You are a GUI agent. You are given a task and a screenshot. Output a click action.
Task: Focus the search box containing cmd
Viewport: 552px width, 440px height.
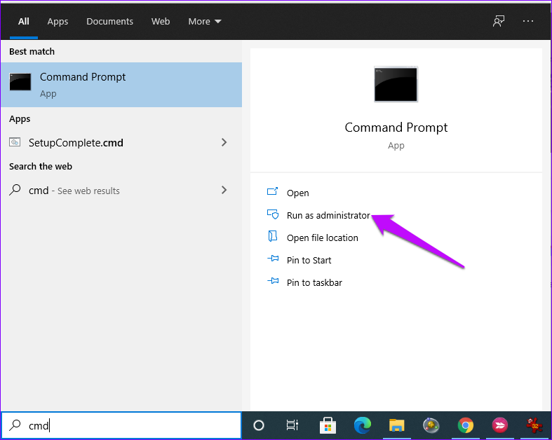point(121,425)
